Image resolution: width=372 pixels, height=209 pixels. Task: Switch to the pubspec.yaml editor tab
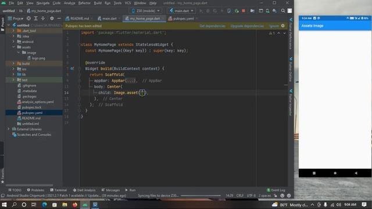[183, 19]
